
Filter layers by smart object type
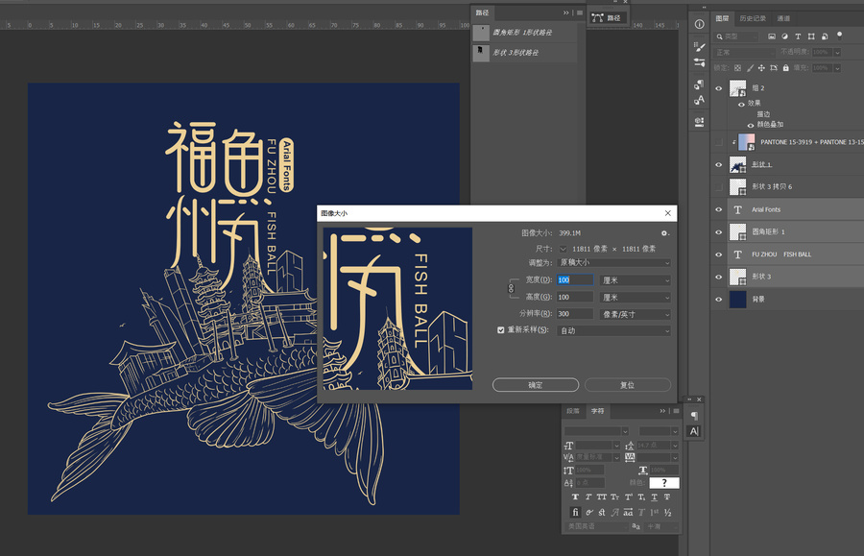825,36
